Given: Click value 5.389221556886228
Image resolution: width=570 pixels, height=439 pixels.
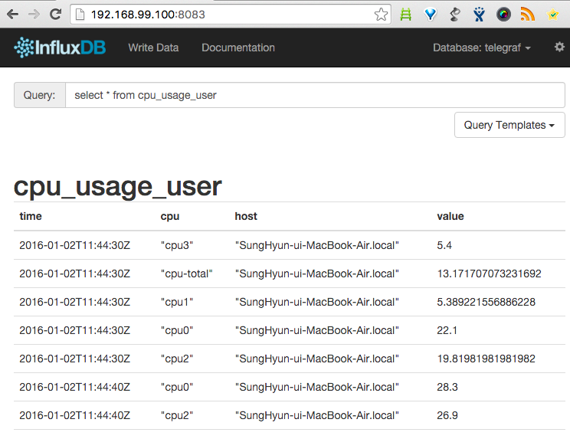Looking at the screenshot, I should [x=486, y=302].
